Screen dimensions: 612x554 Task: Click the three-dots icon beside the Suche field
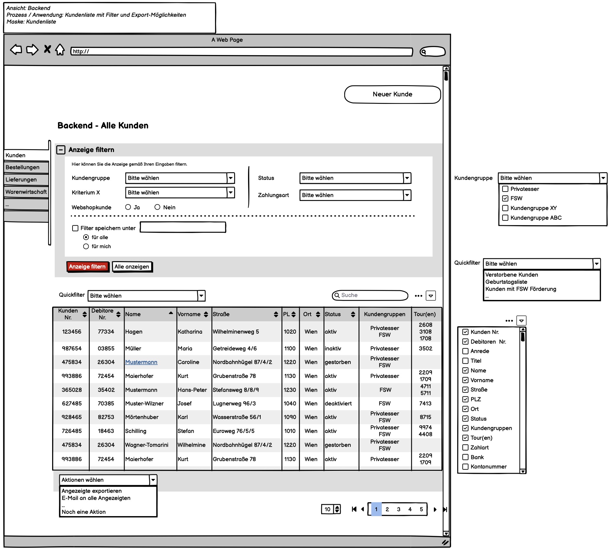418,296
